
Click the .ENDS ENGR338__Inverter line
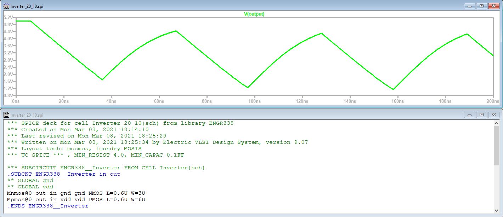tap(48, 206)
